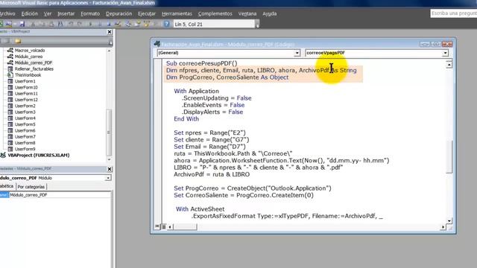Toggle Folders icon in Project panel
Screen dimensions: 477x268
[18, 41]
